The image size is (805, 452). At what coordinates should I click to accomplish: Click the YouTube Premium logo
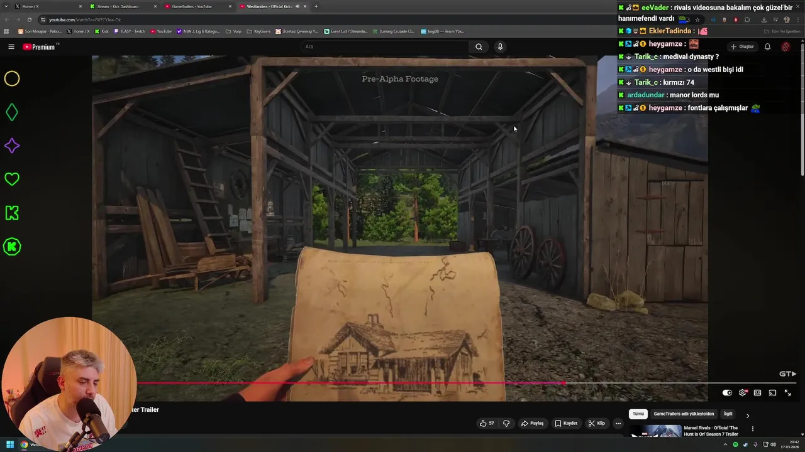pos(39,46)
